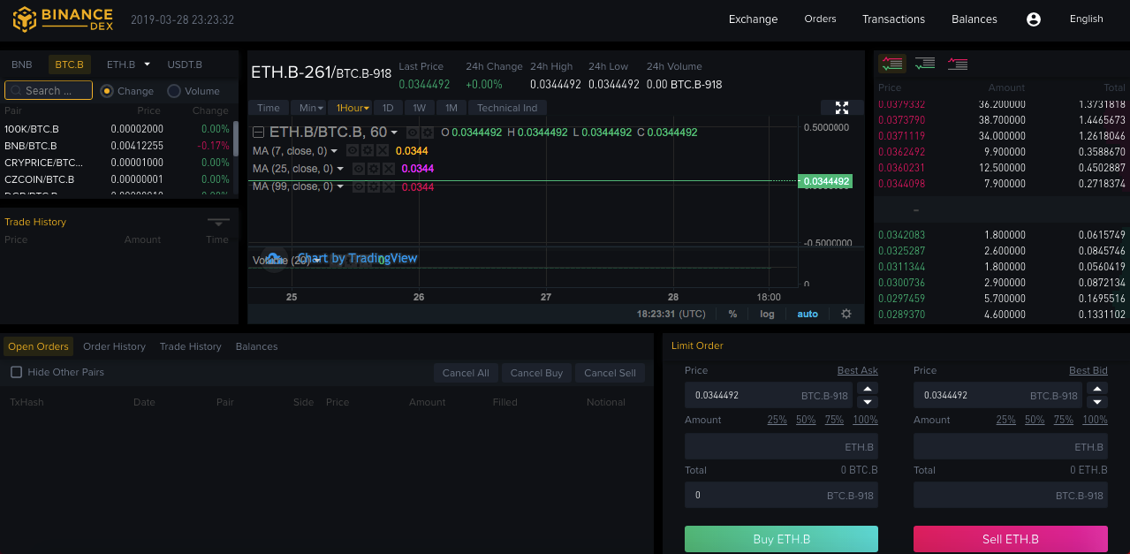The width and height of the screenshot is (1130, 554).
Task: Click the Best Ask link
Action: 858,370
